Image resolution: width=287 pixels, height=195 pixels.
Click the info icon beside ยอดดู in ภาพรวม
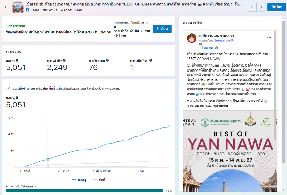17,60
